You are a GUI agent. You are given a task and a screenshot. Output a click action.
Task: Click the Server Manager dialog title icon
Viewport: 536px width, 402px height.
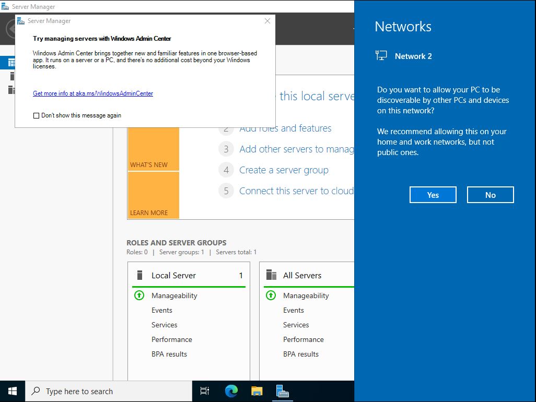point(21,21)
